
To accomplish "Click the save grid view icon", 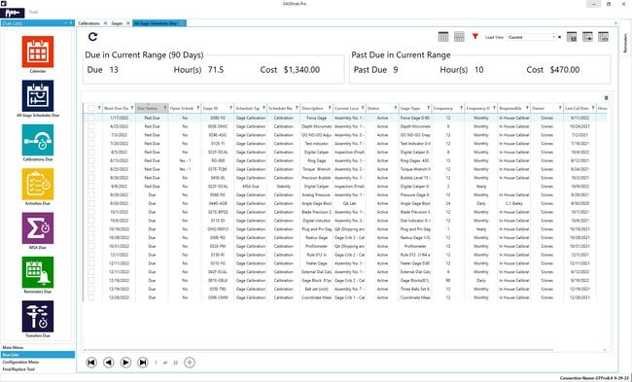I will pyautogui.click(x=572, y=37).
